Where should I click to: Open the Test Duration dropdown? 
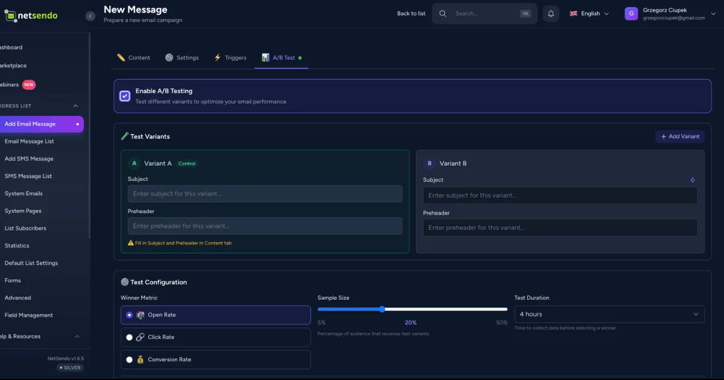coord(609,314)
